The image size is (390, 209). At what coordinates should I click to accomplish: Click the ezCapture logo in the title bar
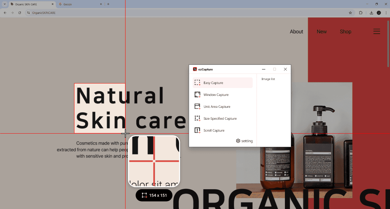tap(195, 69)
